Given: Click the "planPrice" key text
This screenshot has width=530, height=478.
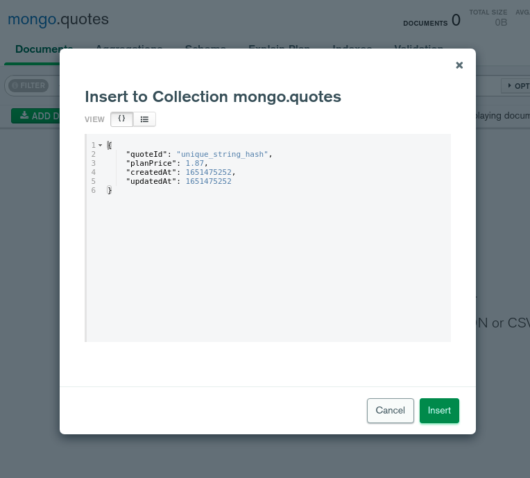Looking at the screenshot, I should (x=151, y=163).
